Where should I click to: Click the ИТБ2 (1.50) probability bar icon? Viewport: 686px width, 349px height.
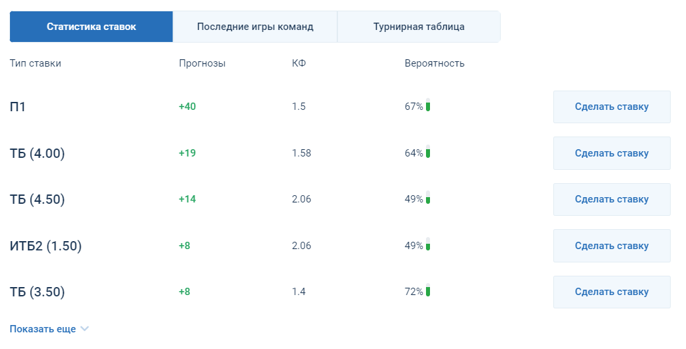click(x=428, y=244)
